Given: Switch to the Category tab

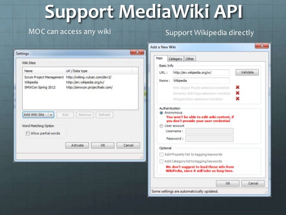Looking at the screenshot, I should tap(175, 59).
